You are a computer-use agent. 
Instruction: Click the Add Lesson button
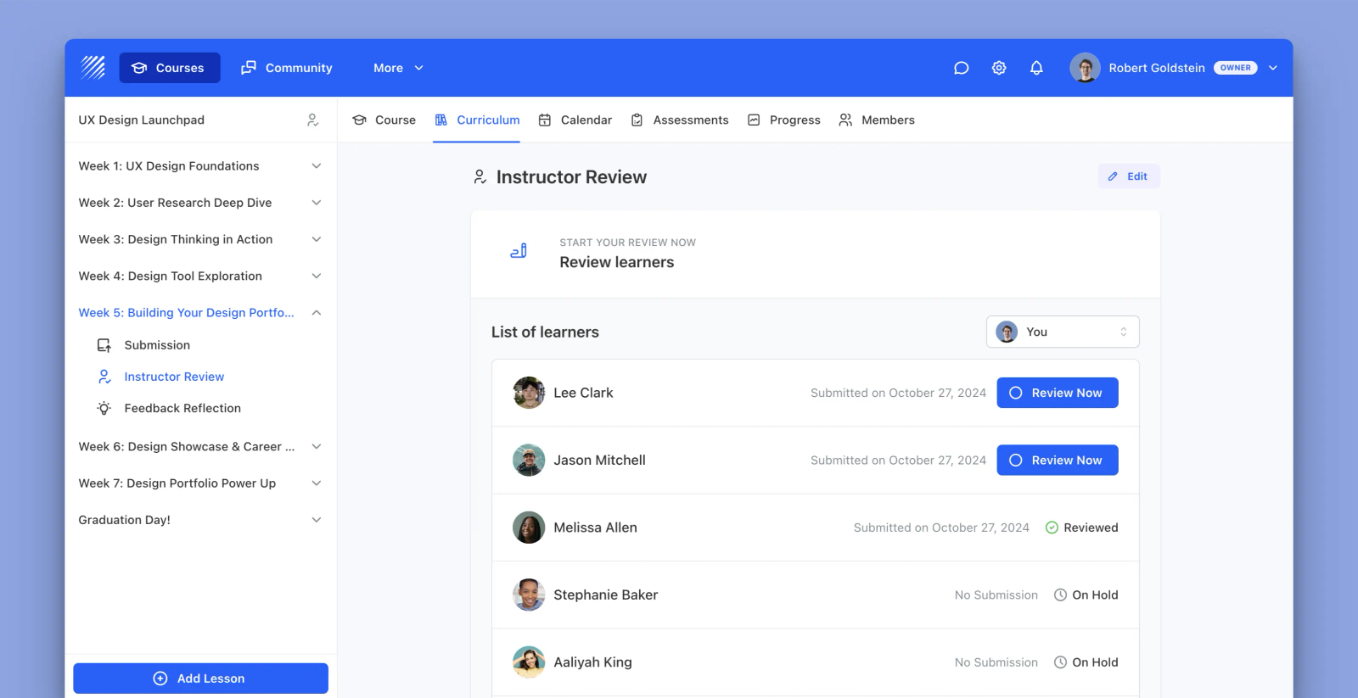pos(200,678)
